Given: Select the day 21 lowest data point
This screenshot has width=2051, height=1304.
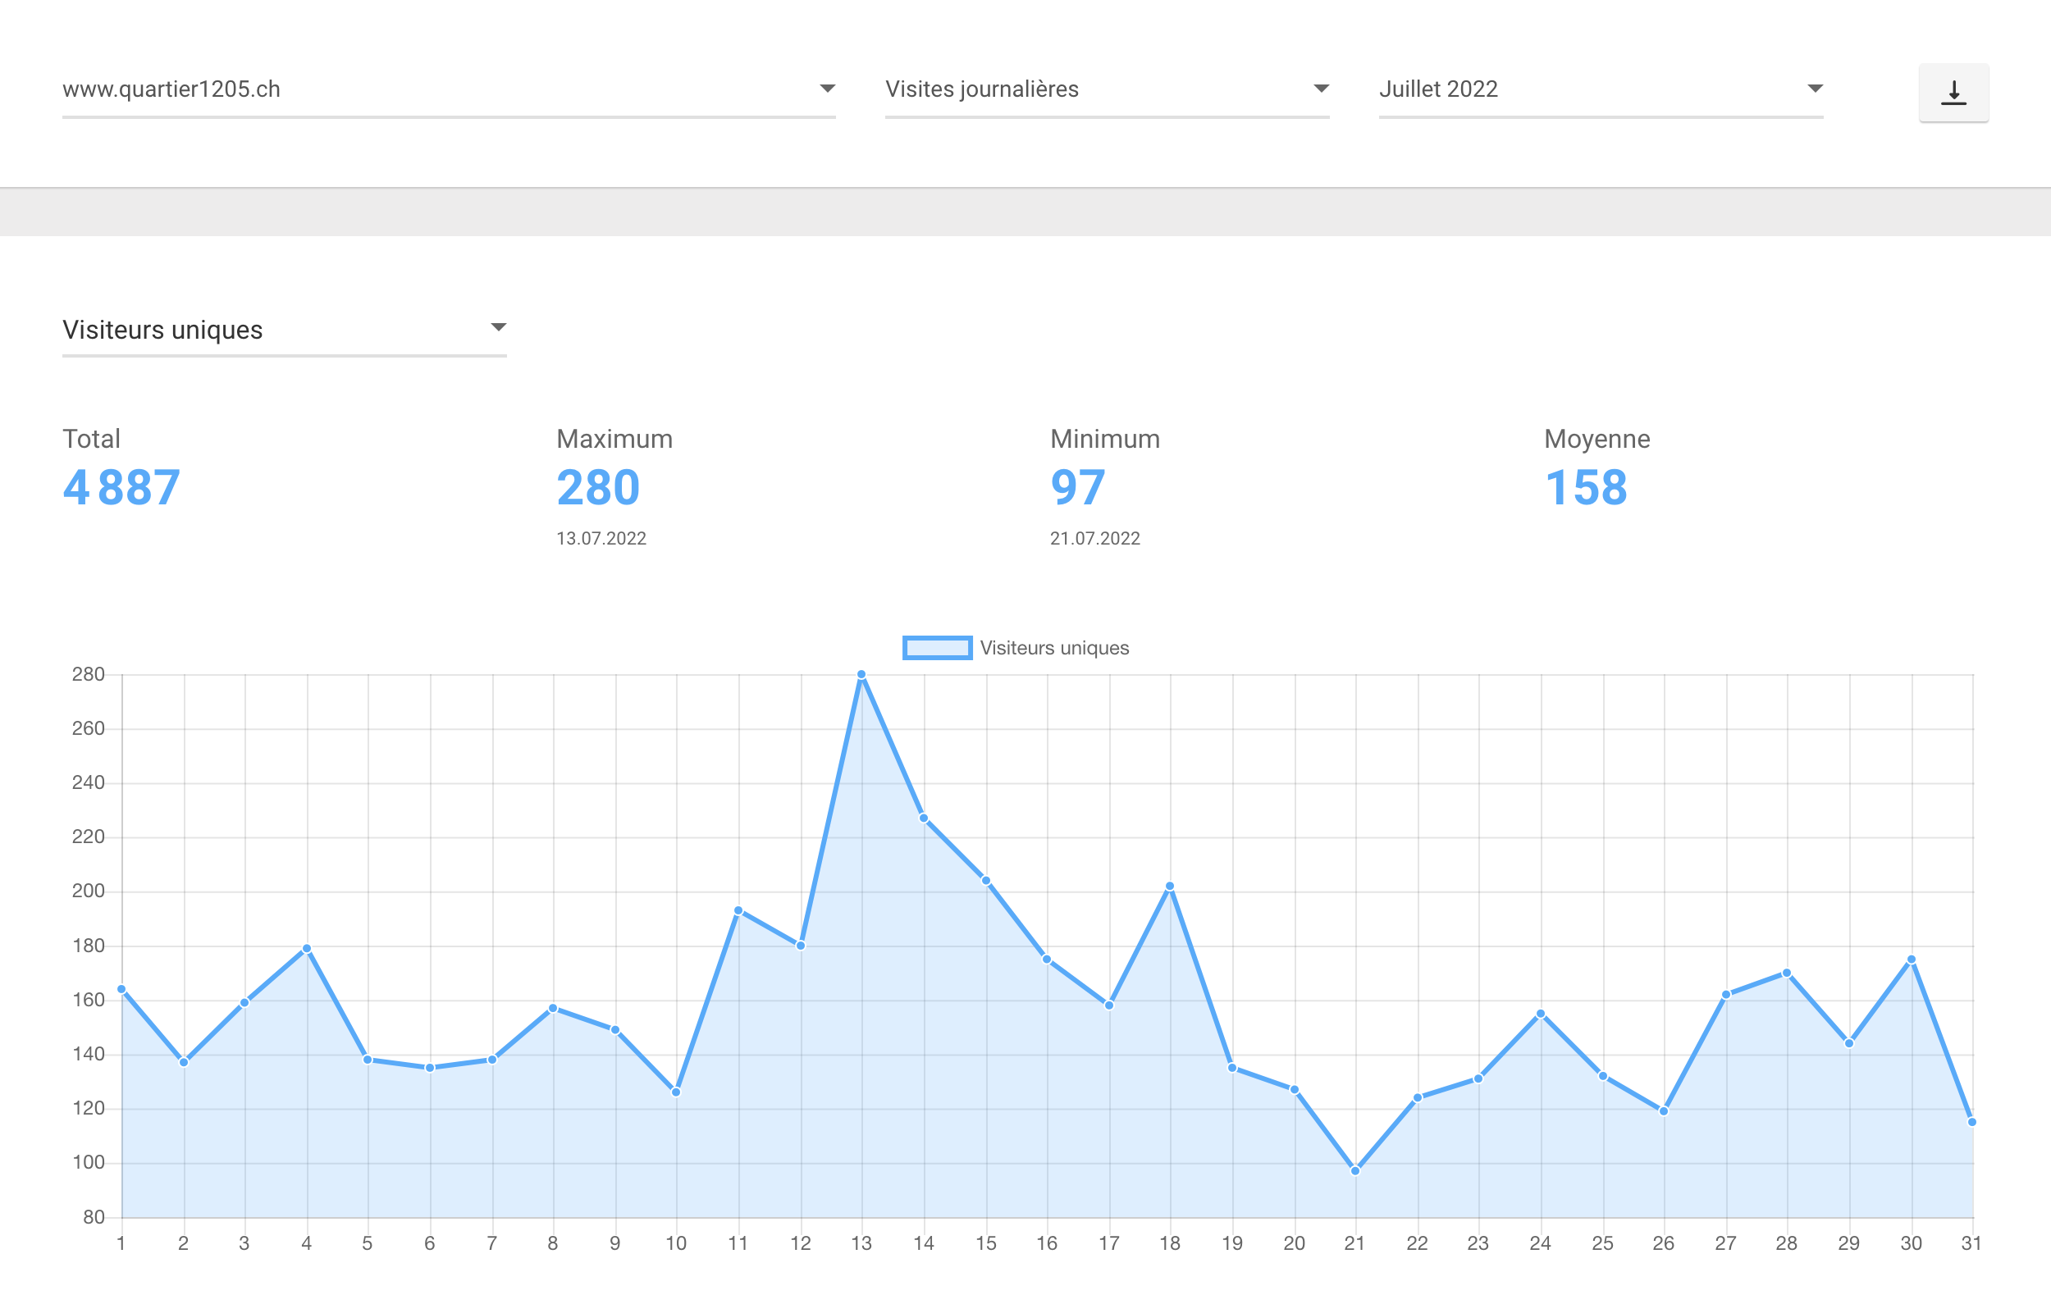Looking at the screenshot, I should 1355,1171.
